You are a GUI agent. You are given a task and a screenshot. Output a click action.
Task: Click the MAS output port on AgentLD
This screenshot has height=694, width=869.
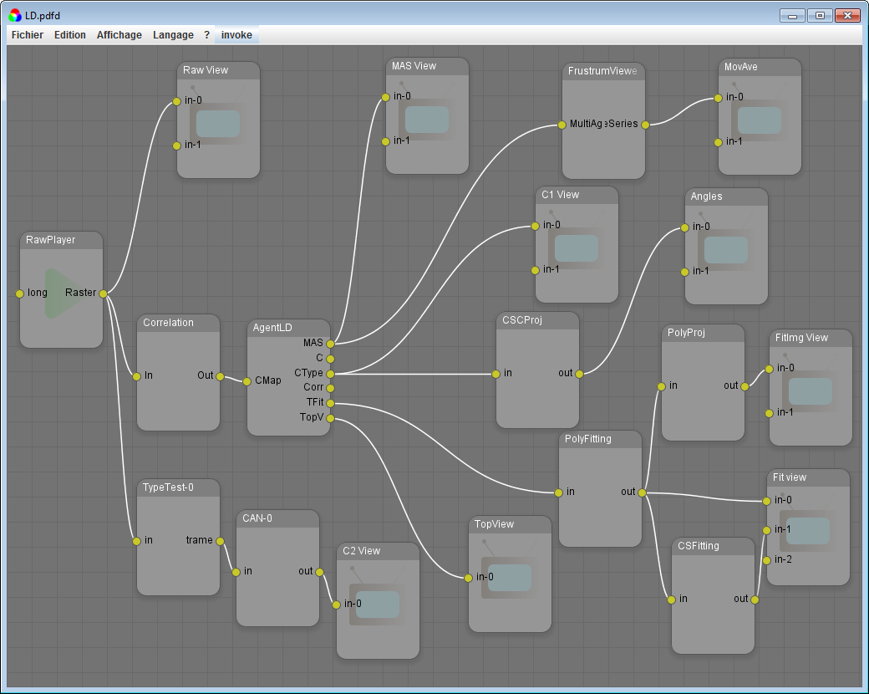click(330, 343)
